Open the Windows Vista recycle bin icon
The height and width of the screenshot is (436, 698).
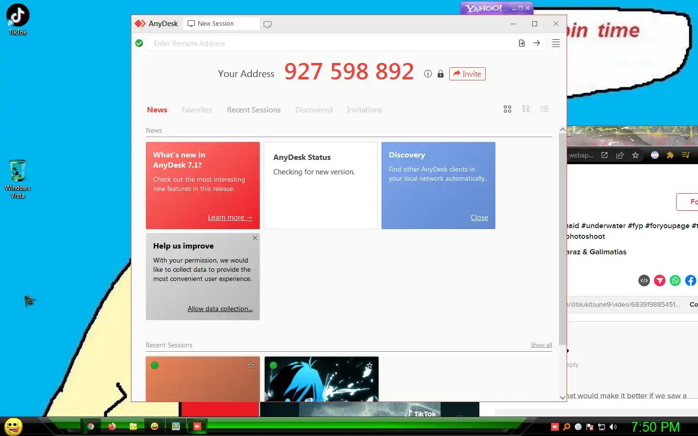(x=17, y=179)
